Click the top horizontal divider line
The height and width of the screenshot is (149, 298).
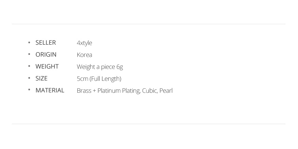pyautogui.click(x=148, y=24)
